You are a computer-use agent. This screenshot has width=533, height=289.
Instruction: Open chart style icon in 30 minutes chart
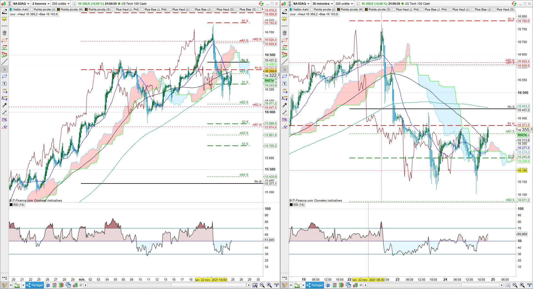click(283, 4)
